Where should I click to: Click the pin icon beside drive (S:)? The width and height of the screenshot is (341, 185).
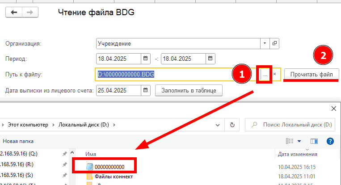(65, 175)
